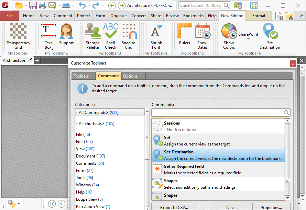Open the Bookmarks ribbon tab

(193, 16)
